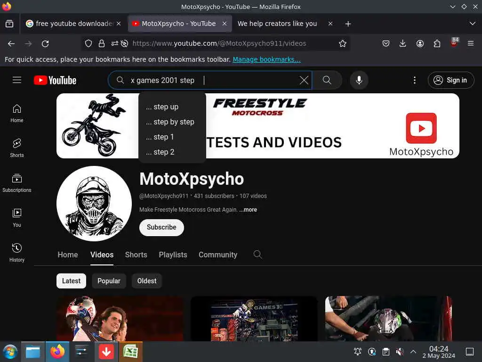Viewport: 482px width, 362px height.
Task: Submit search with magnifier button
Action: pos(327,80)
